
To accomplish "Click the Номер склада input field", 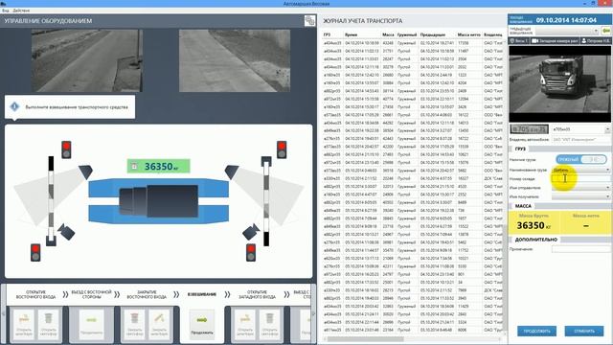I will pyautogui.click(x=581, y=179).
